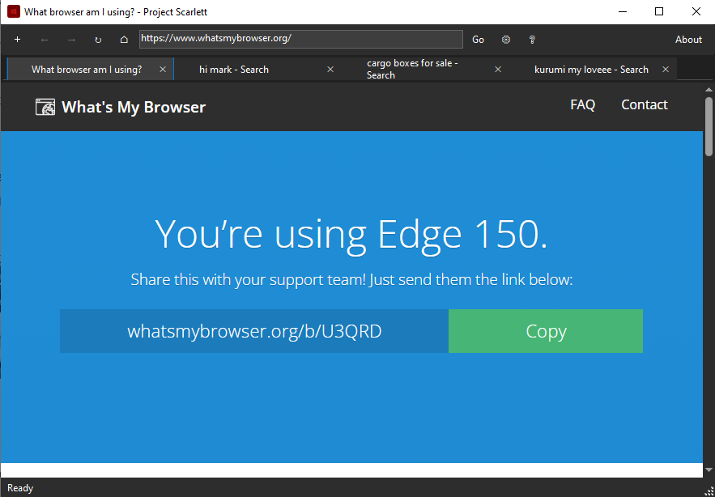Screen dimensions: 715x497
Task: Click the Go button
Action: [478, 40]
